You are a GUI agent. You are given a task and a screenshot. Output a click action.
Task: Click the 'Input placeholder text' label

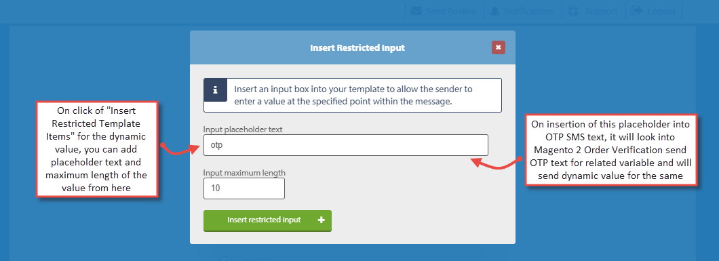(x=243, y=129)
